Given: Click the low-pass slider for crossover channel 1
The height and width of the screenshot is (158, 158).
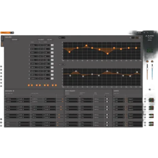Looking at the screenshot, I should point(60,99).
